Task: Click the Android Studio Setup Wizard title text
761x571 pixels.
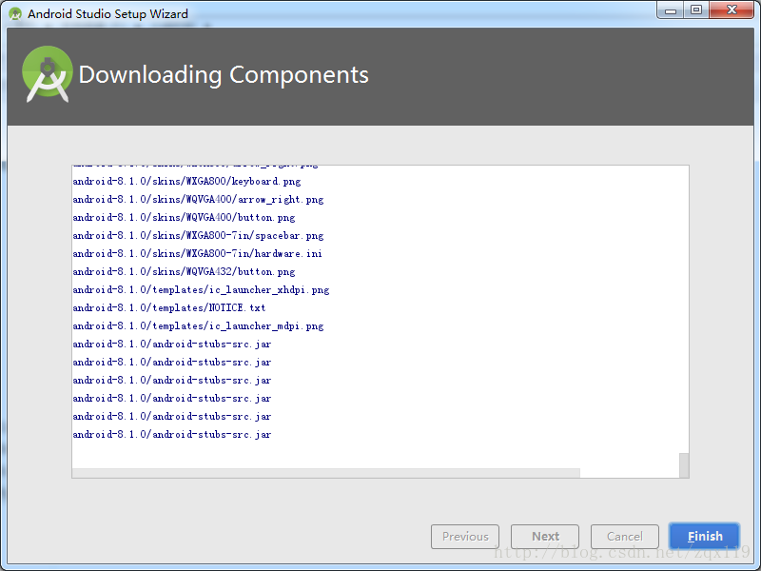Action: pos(107,13)
